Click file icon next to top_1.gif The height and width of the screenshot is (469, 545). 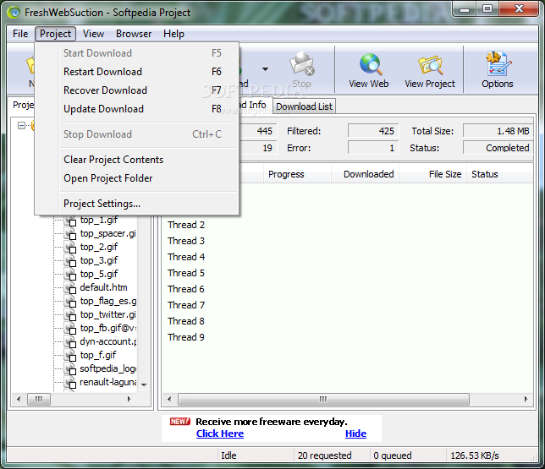[70, 221]
